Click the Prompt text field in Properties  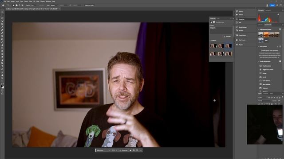221,30
